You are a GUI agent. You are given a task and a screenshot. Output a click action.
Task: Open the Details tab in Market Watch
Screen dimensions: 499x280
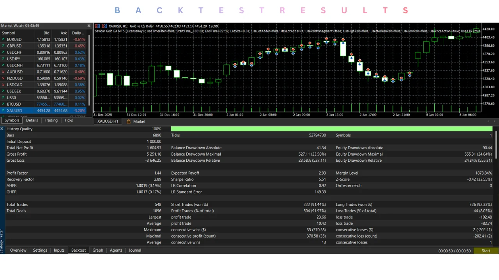click(32, 121)
